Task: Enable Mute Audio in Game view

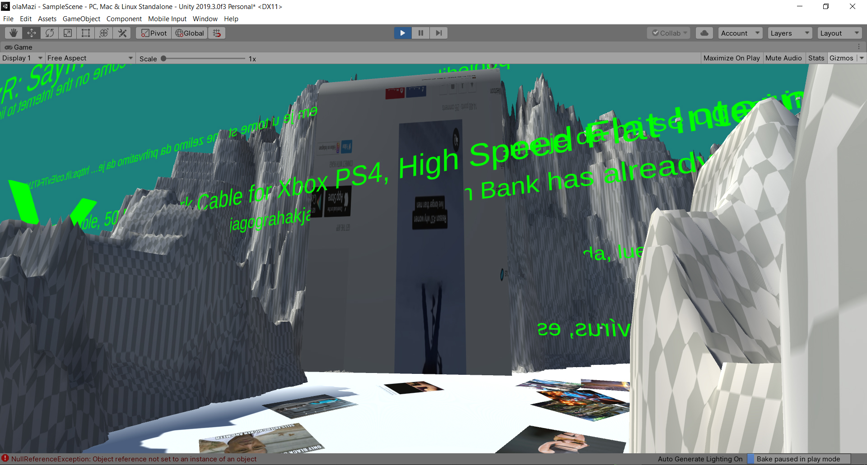Action: pyautogui.click(x=783, y=58)
